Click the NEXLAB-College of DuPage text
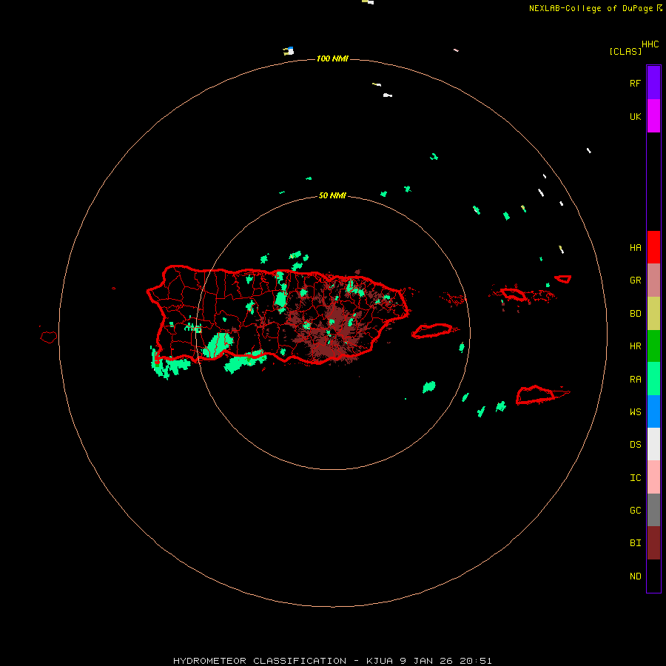 click(x=591, y=8)
